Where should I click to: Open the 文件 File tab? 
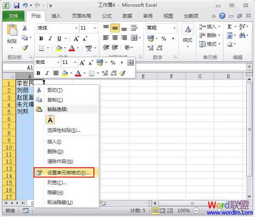click(14, 16)
